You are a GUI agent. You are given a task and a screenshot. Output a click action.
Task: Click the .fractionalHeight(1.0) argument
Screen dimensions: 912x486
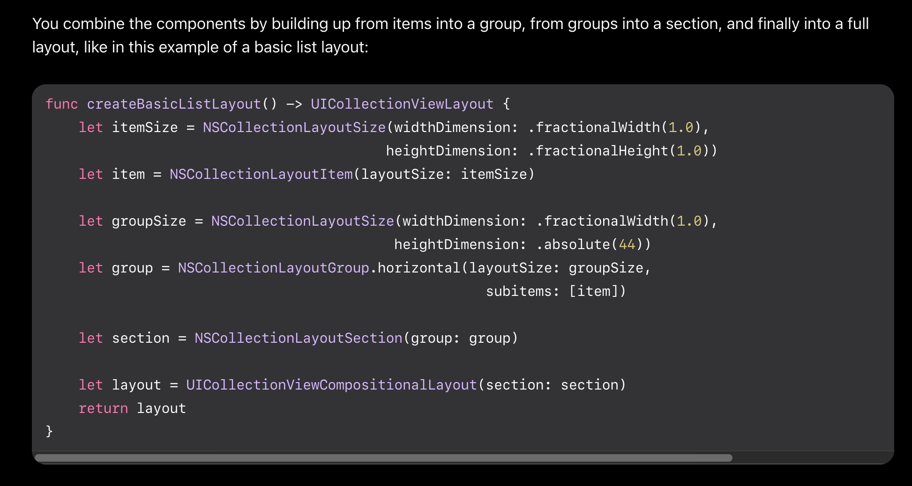621,151
